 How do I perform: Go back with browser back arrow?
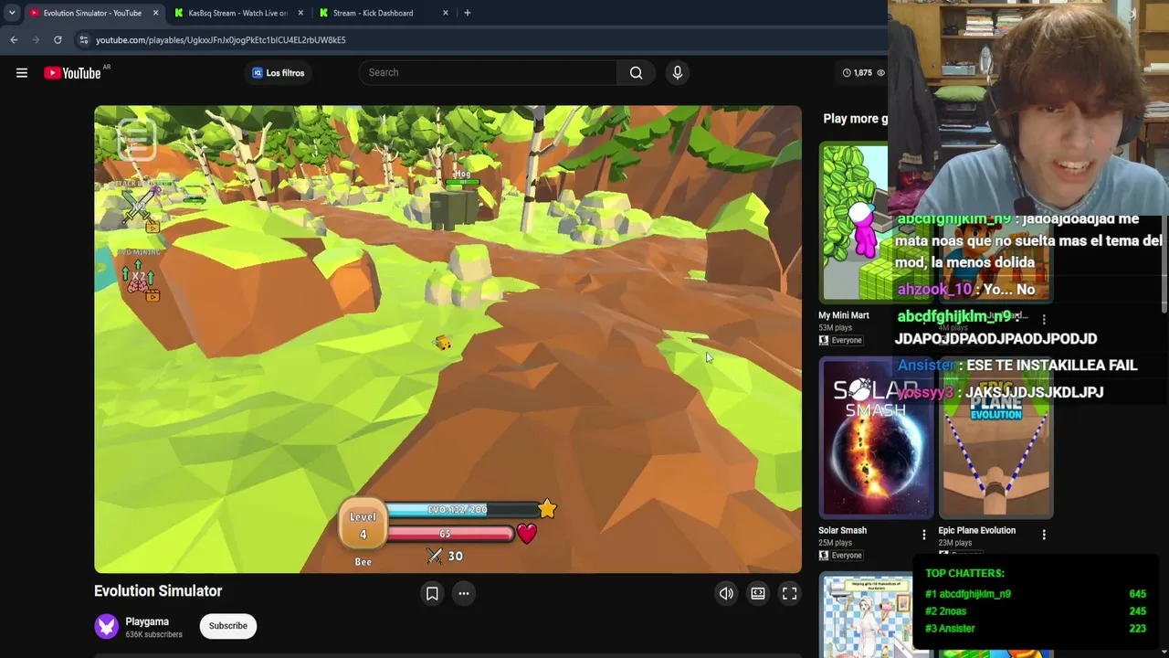tap(14, 40)
